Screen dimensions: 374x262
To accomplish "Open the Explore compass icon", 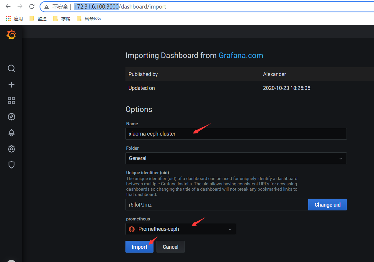I will (x=11, y=117).
